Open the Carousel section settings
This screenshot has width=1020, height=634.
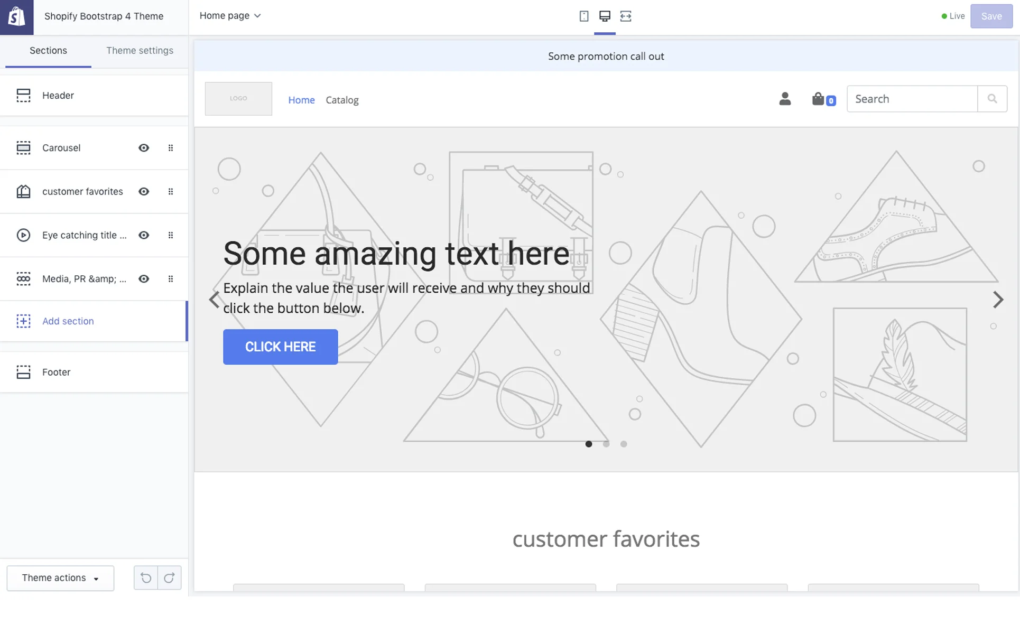pos(61,148)
